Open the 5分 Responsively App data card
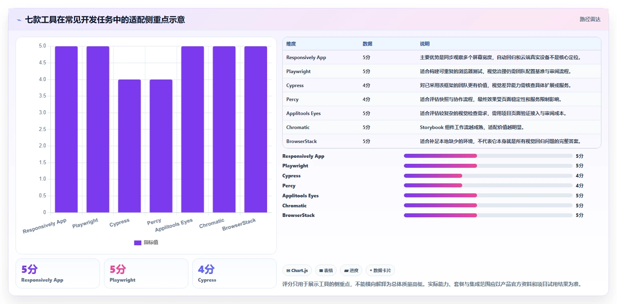This screenshot has width=617, height=304. click(x=58, y=273)
